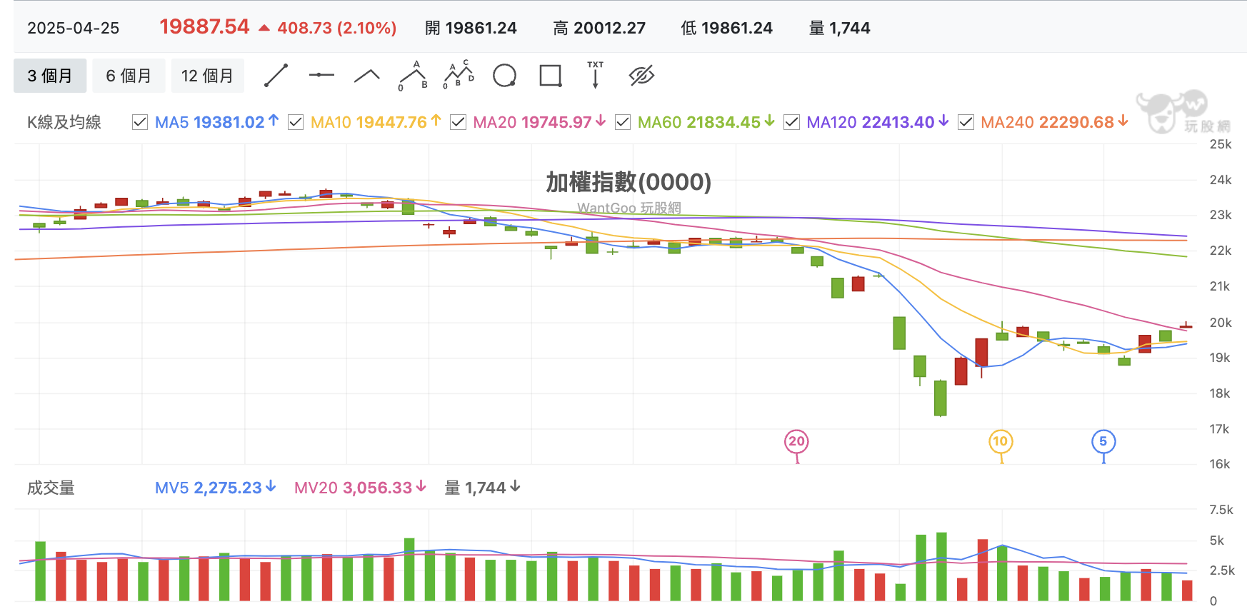Uncheck the MA20 moving average checkbox

pyautogui.click(x=459, y=122)
